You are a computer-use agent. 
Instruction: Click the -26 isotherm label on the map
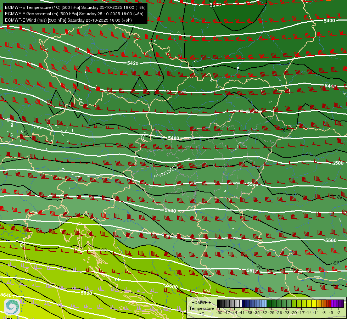[x=282, y=129]
